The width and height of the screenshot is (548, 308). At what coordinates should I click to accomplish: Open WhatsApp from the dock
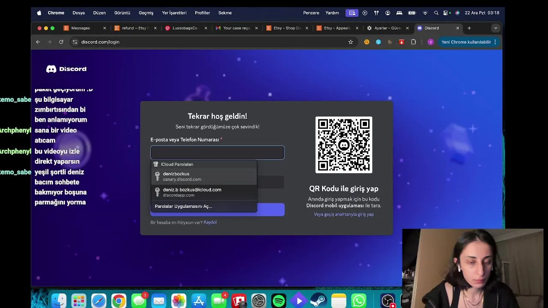(x=359, y=301)
